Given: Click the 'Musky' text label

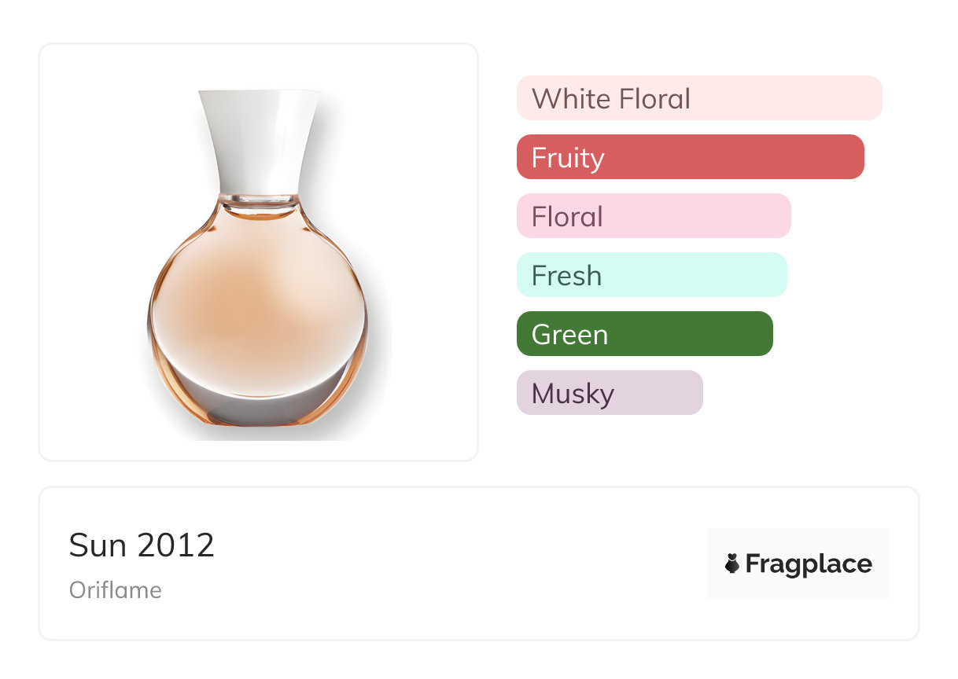Looking at the screenshot, I should (573, 394).
